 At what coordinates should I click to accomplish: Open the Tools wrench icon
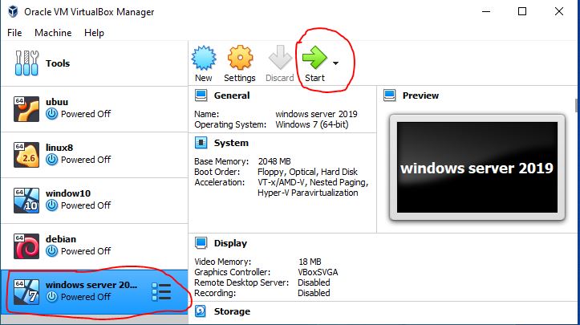point(26,63)
